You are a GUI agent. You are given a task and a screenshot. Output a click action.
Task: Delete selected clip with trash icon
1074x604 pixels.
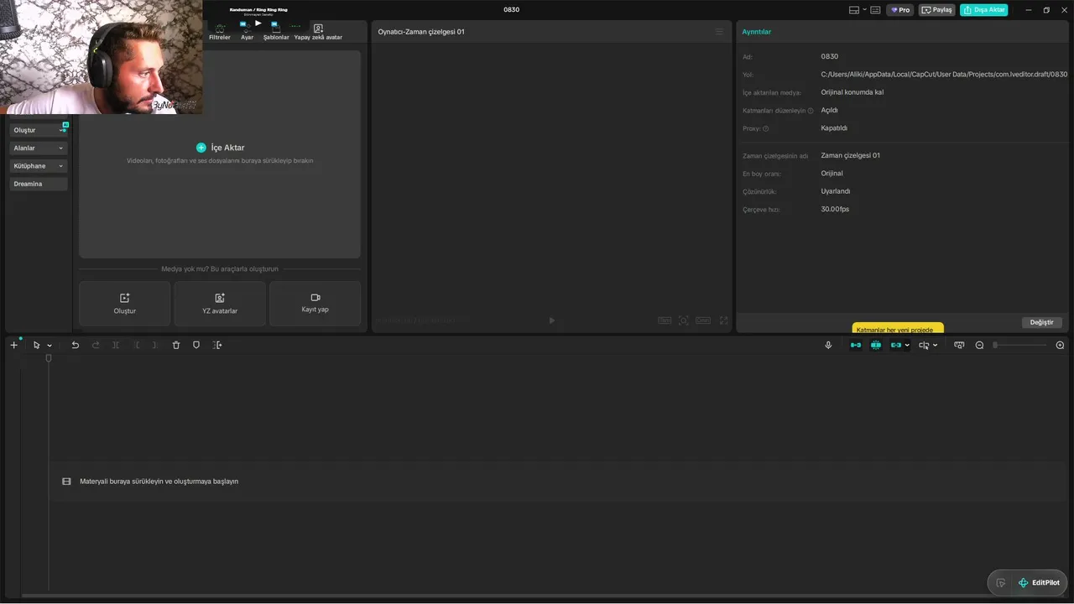tap(176, 345)
